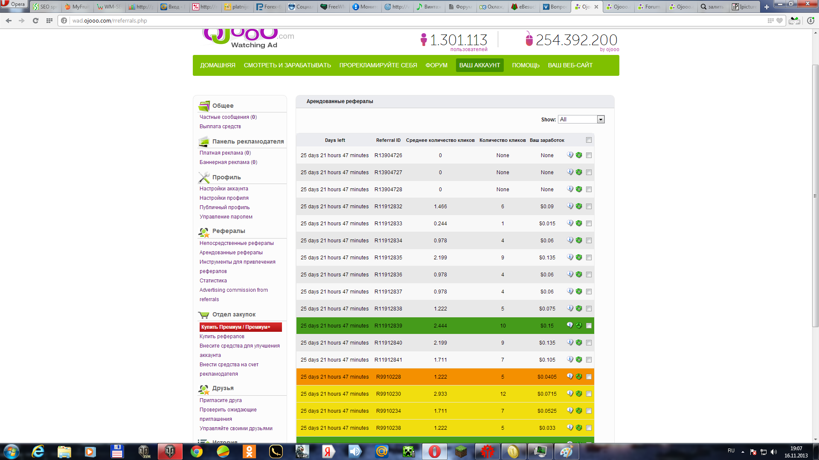Image resolution: width=819 pixels, height=460 pixels.
Task: Open Управление паролем link
Action: 226,217
